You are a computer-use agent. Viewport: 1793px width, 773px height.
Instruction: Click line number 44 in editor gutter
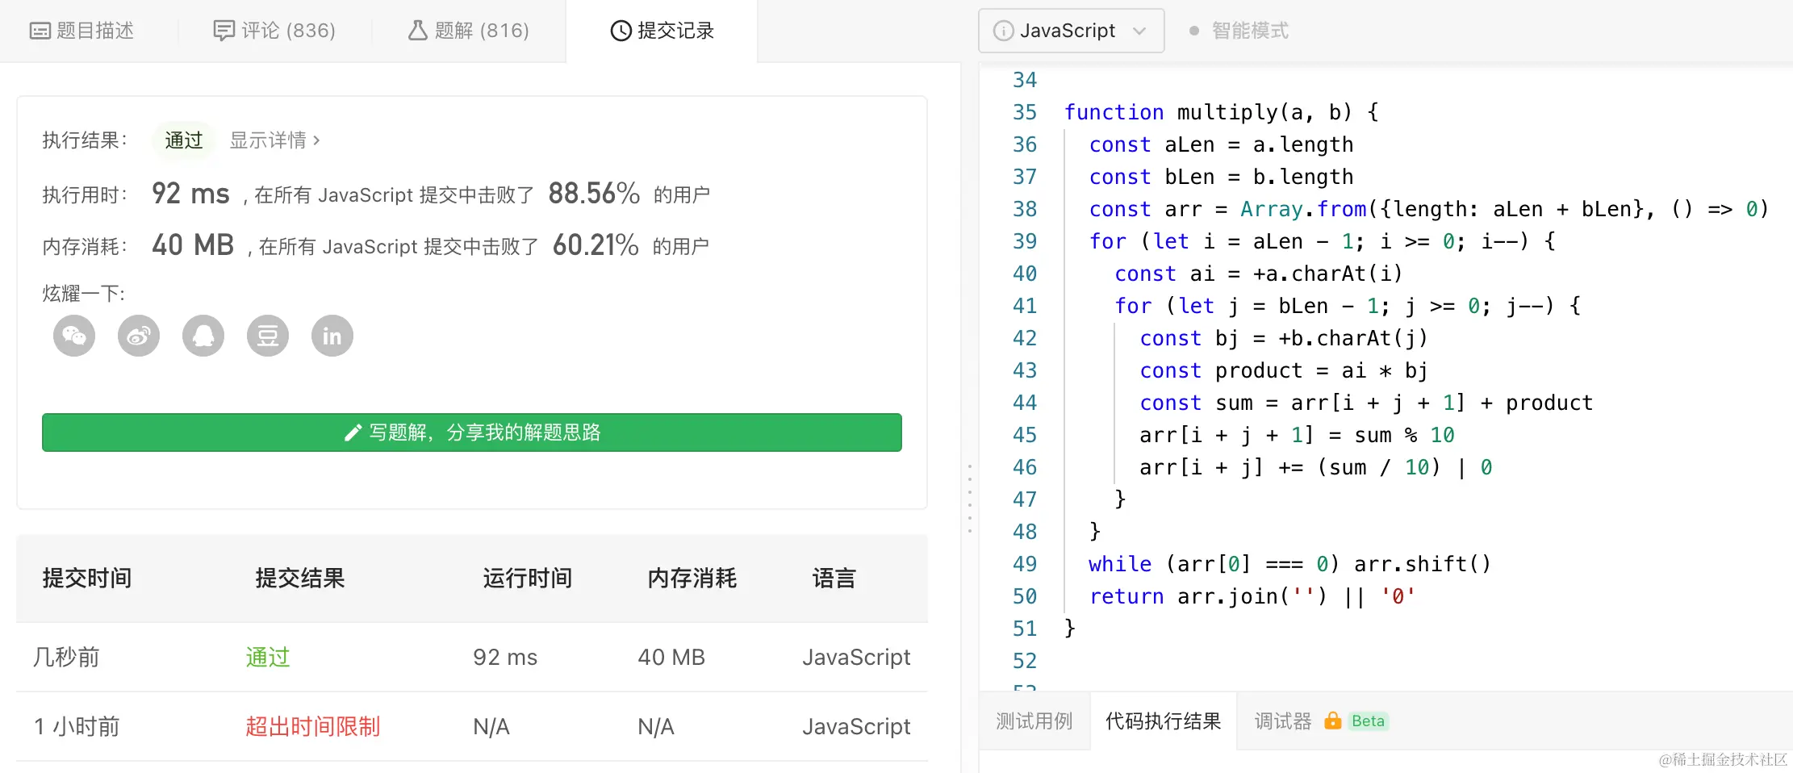pos(1025,403)
